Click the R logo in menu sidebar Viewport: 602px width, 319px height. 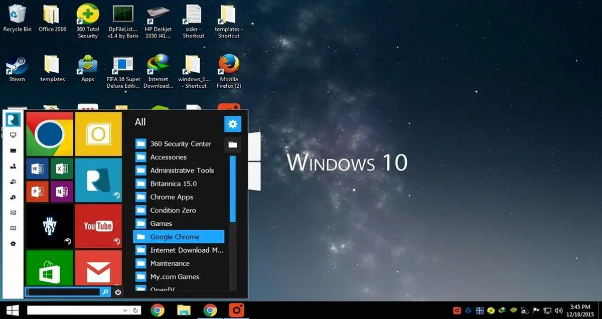click(13, 119)
